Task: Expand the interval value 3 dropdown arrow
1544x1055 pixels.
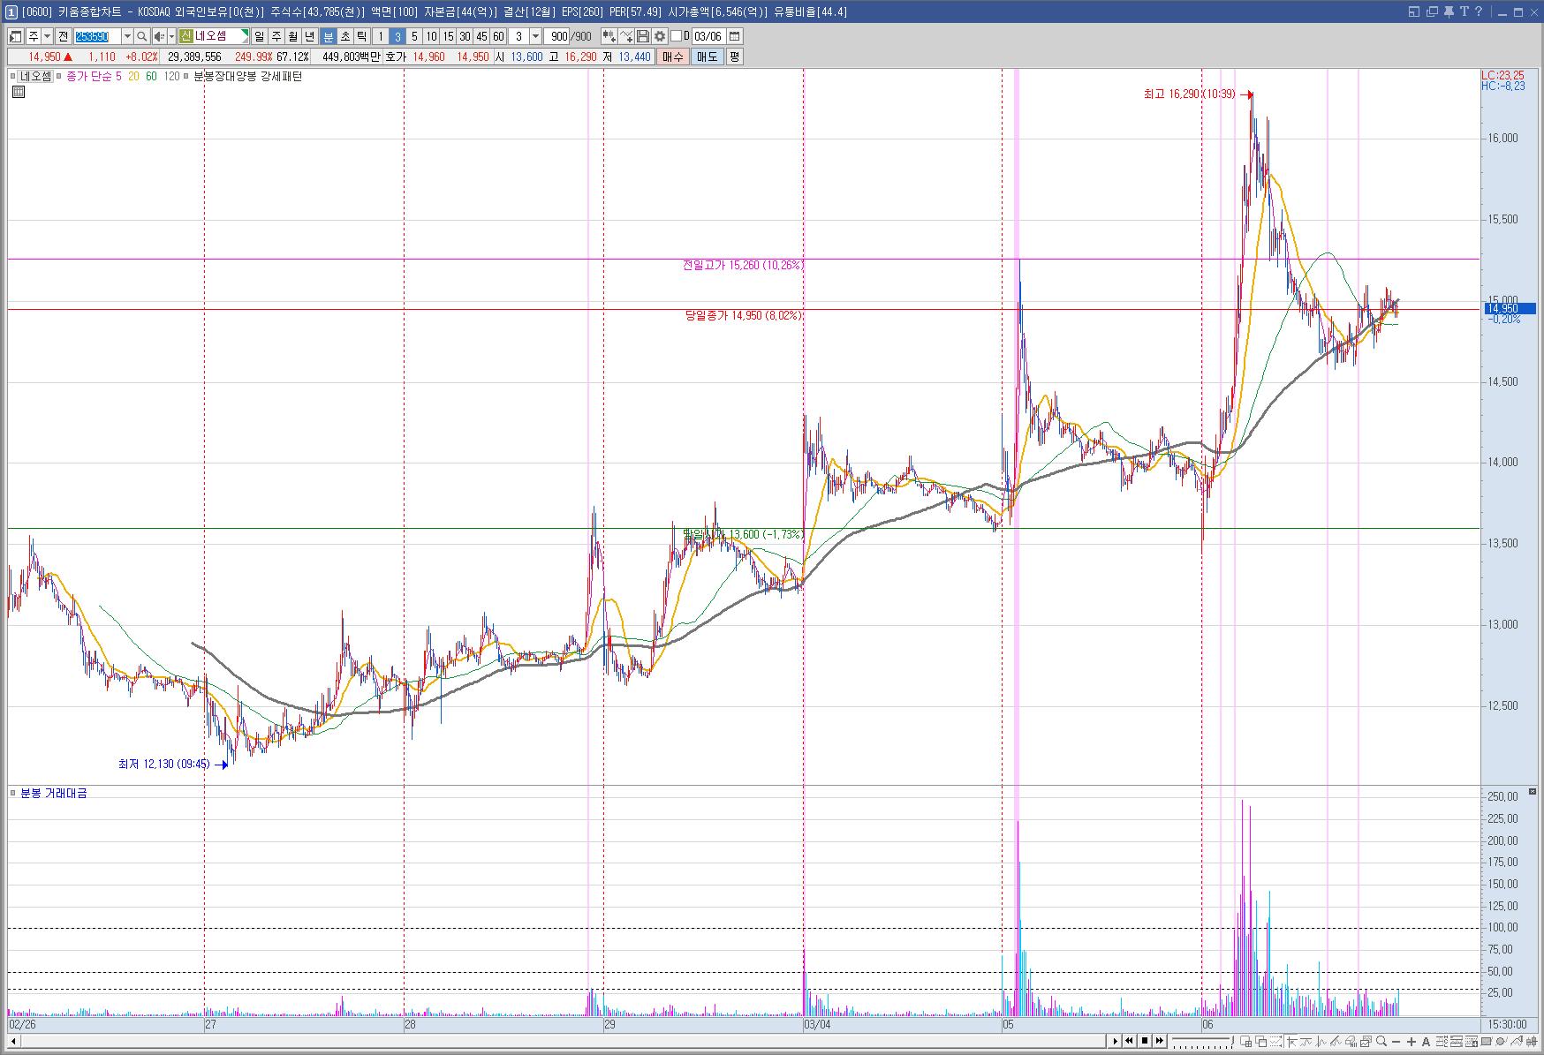Action: pyautogui.click(x=535, y=36)
